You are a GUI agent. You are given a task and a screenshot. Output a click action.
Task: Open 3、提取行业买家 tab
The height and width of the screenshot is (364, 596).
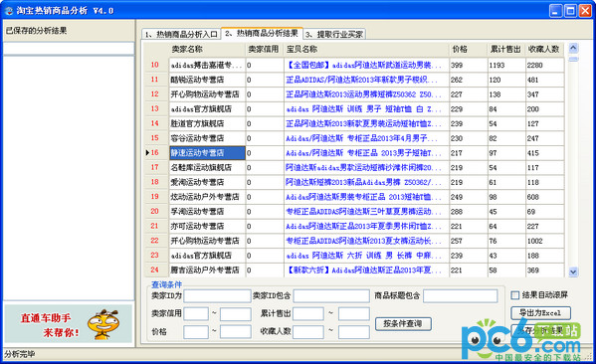[334, 34]
